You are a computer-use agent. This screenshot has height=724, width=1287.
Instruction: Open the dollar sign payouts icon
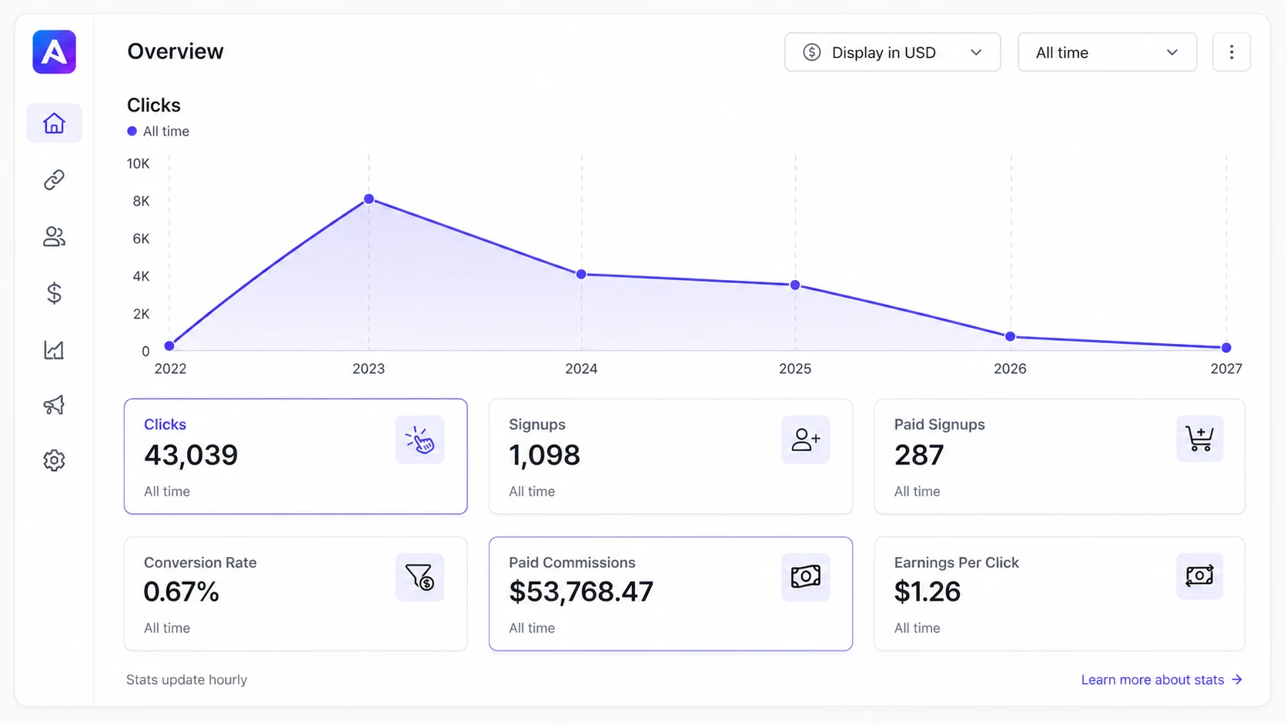(x=54, y=293)
